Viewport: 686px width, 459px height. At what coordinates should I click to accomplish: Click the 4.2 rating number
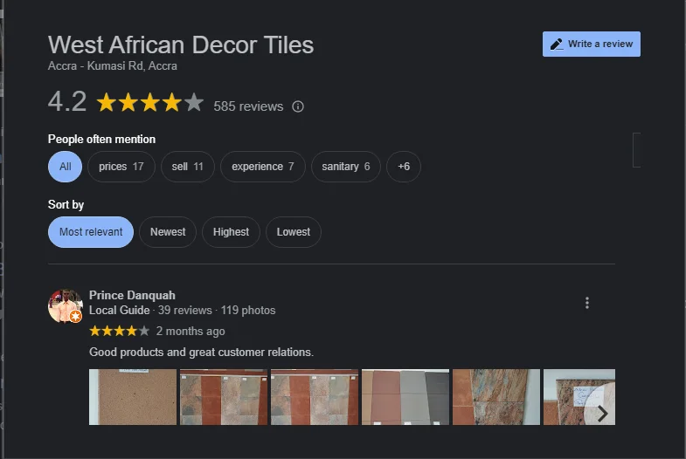[67, 101]
